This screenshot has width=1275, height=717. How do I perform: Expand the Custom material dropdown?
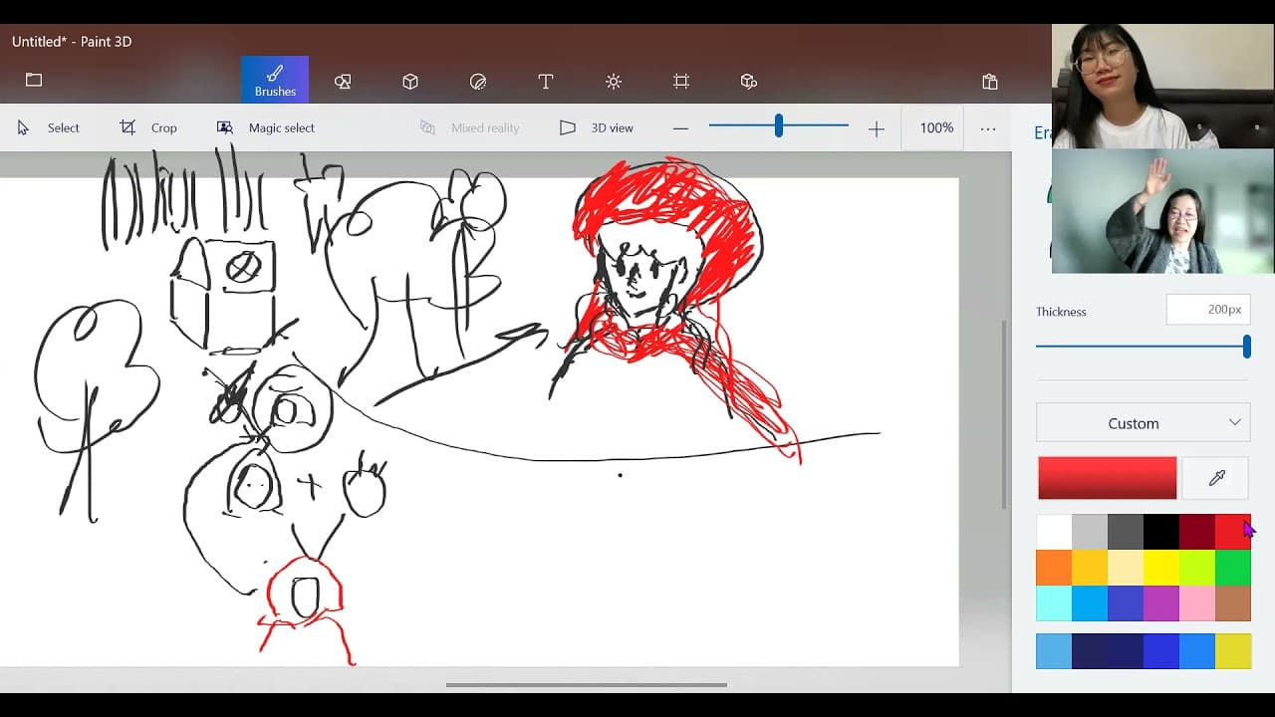point(1144,423)
